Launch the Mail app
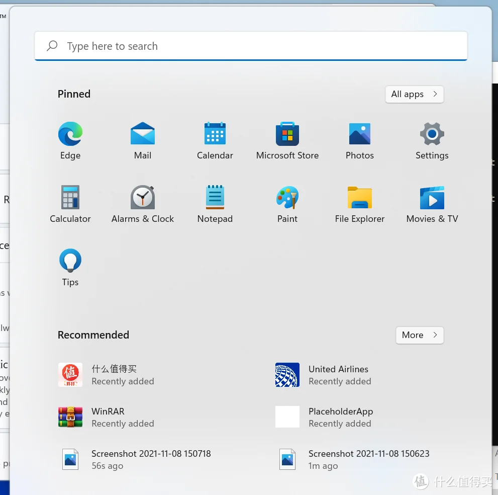 tap(143, 141)
